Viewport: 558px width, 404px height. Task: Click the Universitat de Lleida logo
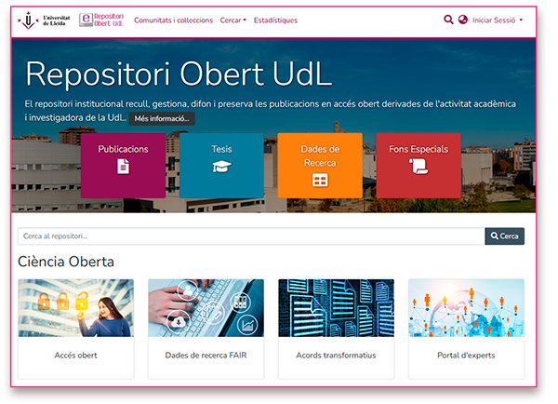tap(44, 20)
